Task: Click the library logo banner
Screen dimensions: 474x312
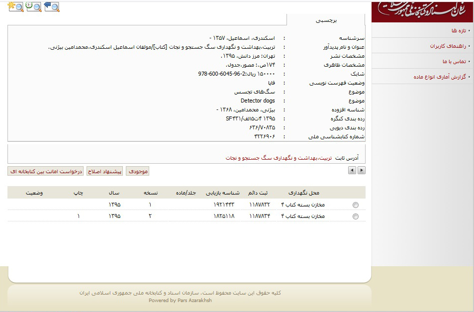Action: (423, 11)
